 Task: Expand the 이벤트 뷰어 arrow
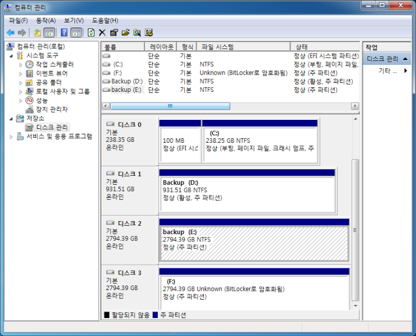20,73
